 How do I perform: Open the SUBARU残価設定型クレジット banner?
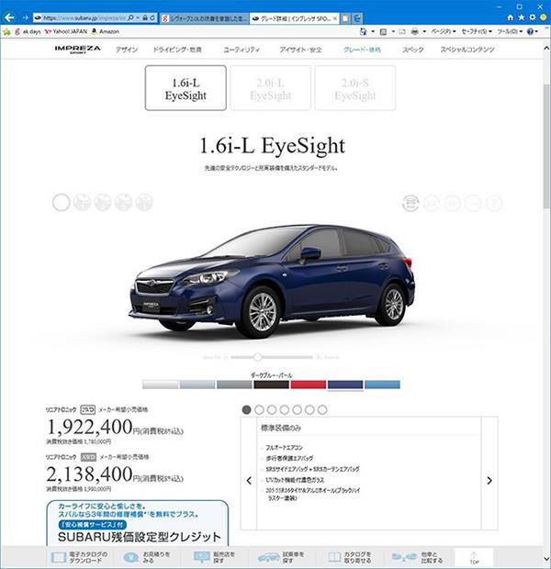click(x=138, y=523)
